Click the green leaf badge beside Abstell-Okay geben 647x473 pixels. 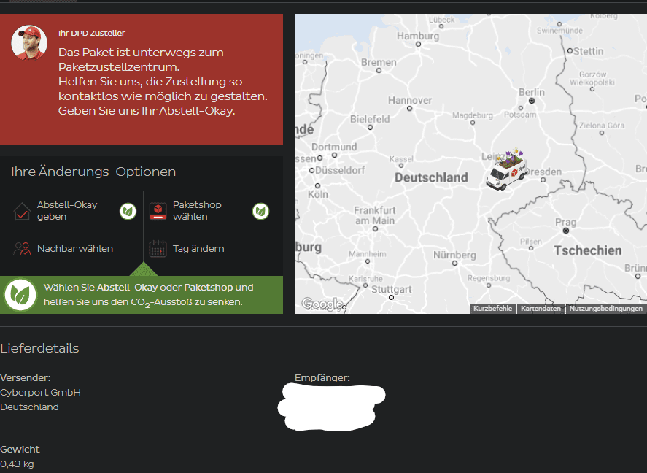(x=128, y=212)
